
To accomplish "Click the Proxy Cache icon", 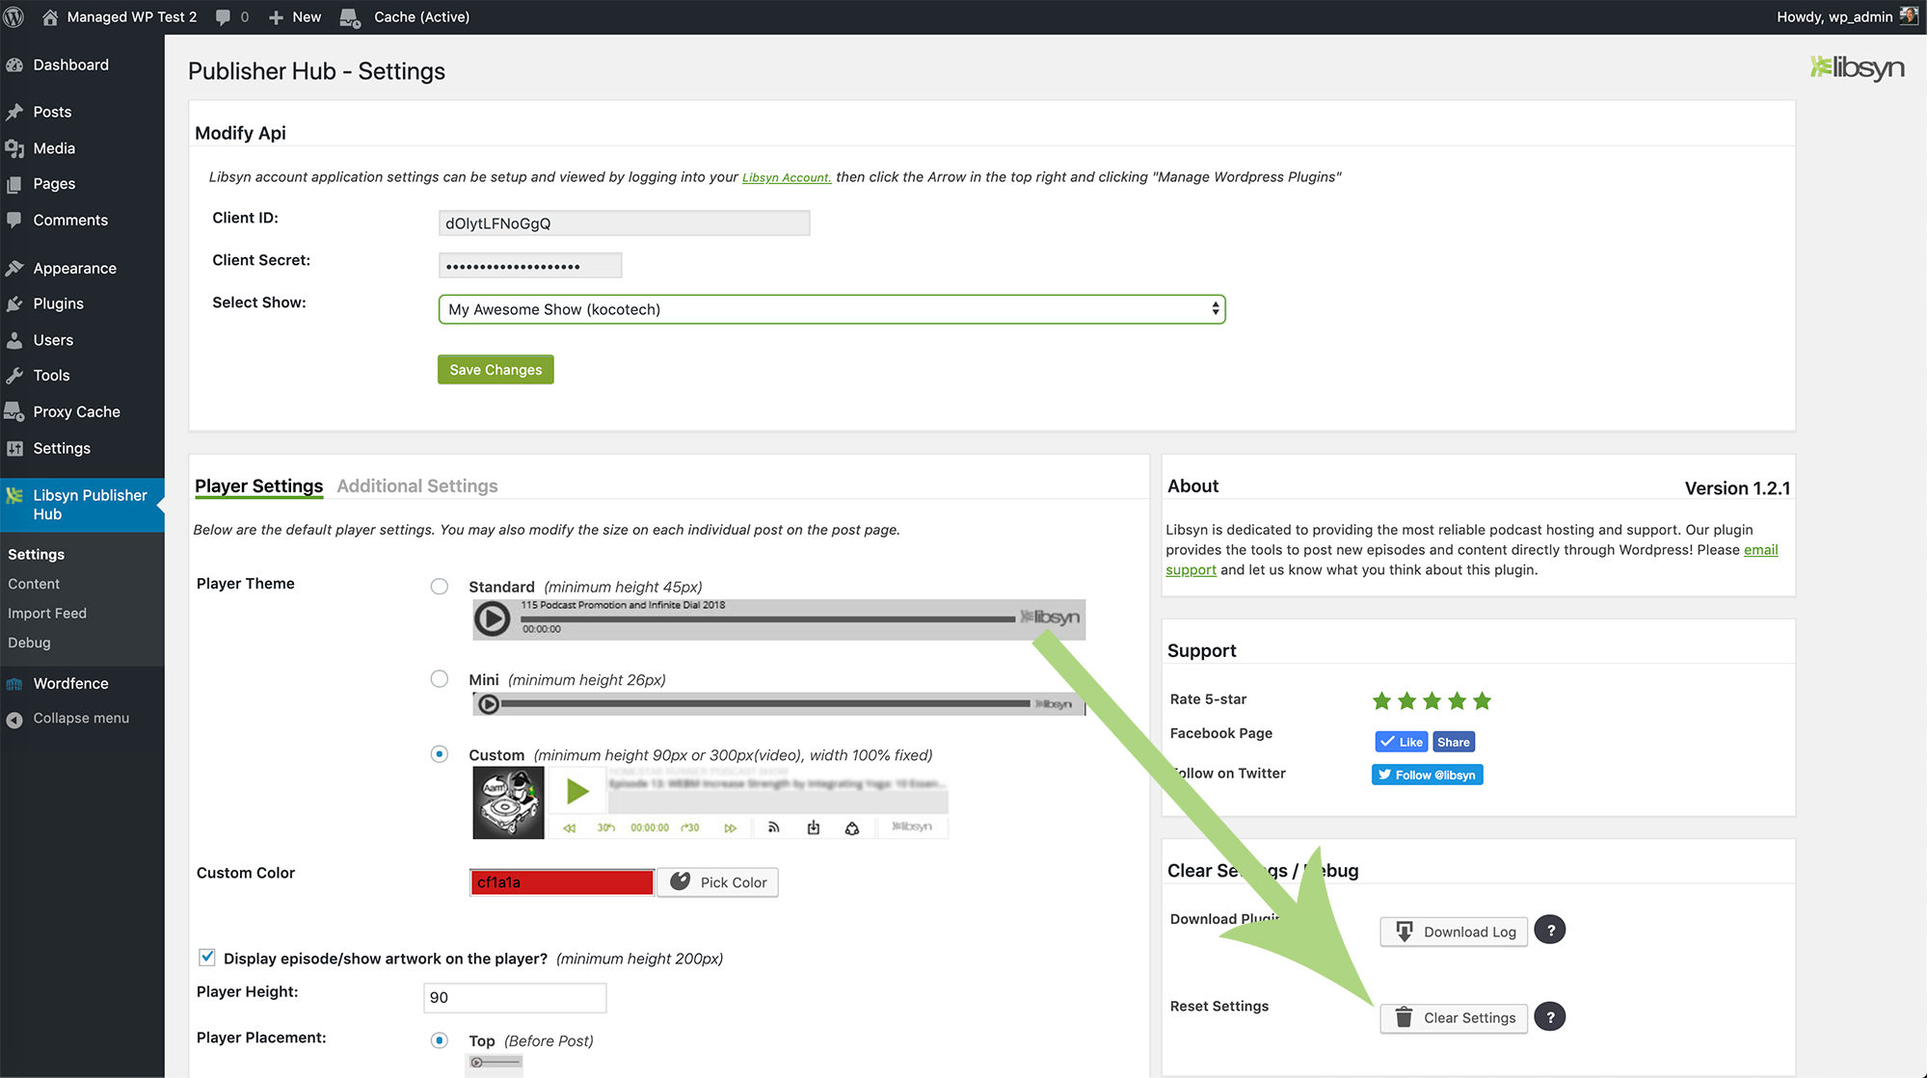I will [x=14, y=411].
